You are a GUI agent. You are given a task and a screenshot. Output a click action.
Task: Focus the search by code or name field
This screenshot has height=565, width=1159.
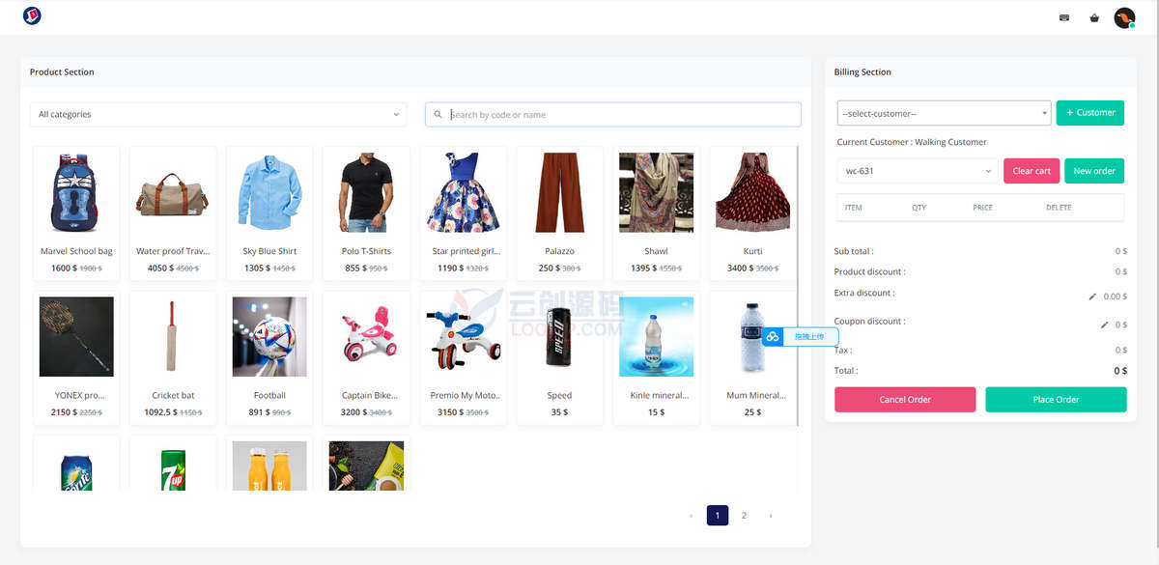(x=613, y=114)
